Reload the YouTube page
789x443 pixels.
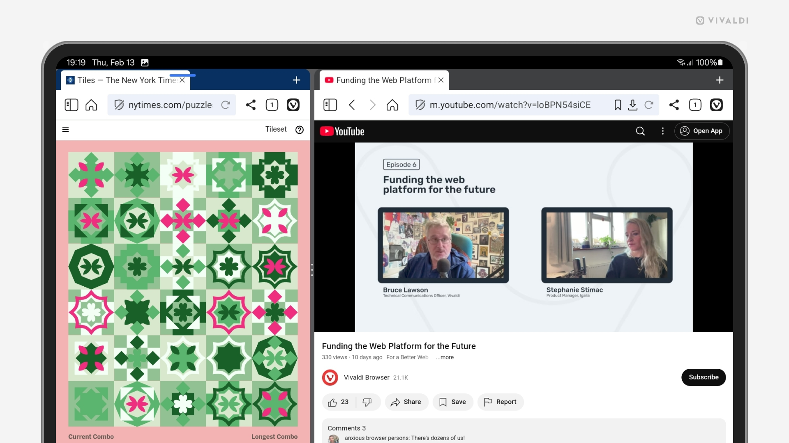(x=649, y=105)
